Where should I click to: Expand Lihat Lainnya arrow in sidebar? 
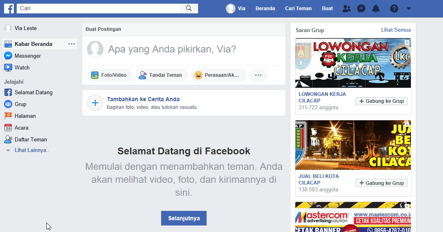[8, 150]
